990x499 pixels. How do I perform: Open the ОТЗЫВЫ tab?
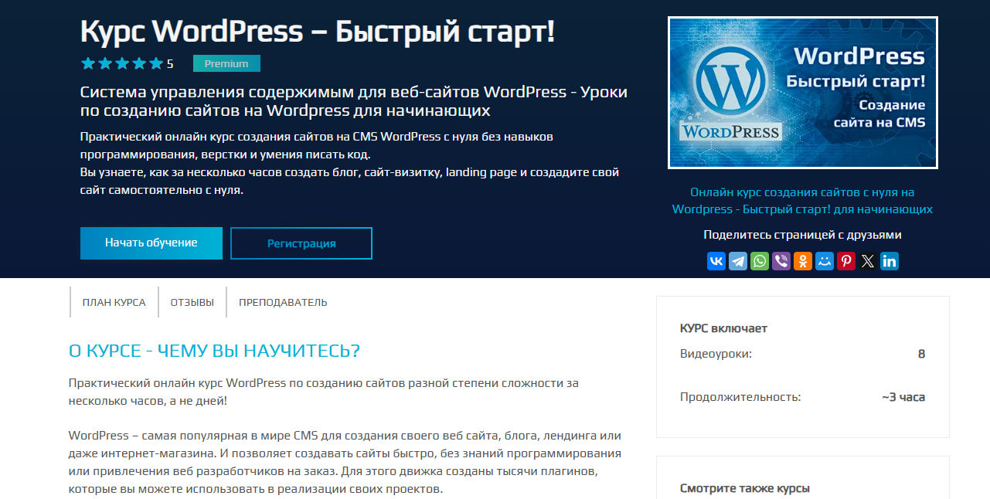pos(192,302)
